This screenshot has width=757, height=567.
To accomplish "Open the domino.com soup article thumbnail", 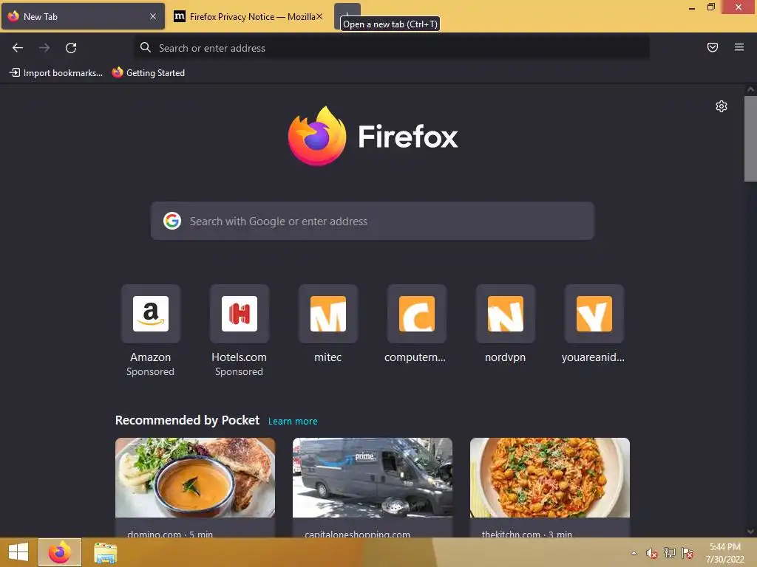I will (195, 478).
